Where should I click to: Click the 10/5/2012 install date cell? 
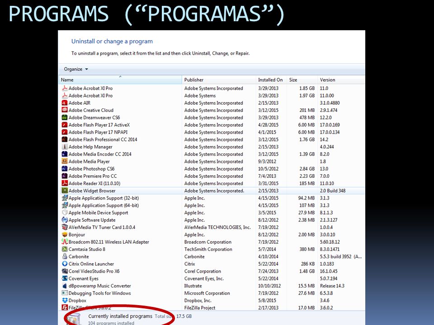[268, 169]
